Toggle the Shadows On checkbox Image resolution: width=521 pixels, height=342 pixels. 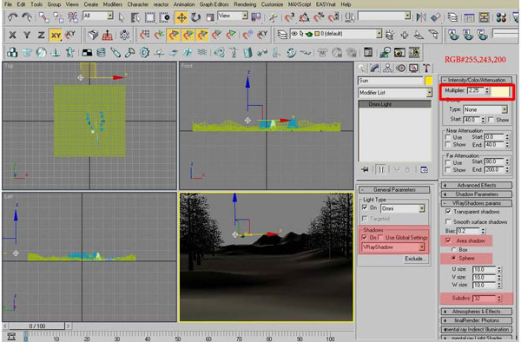(365, 238)
